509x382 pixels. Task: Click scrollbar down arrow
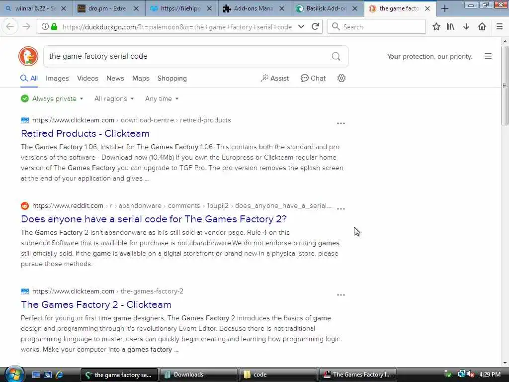[x=505, y=363]
